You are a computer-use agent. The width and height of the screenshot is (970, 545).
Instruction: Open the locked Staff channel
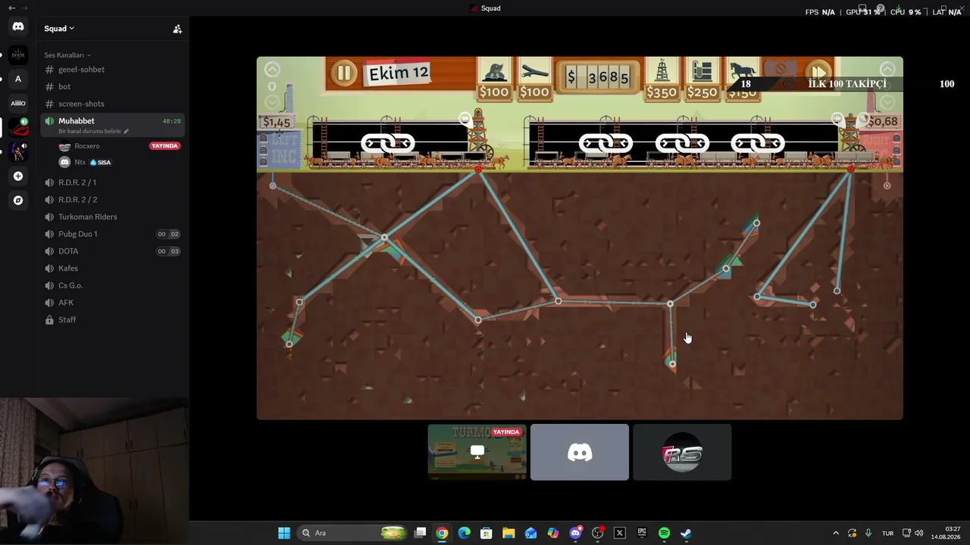pos(112,320)
